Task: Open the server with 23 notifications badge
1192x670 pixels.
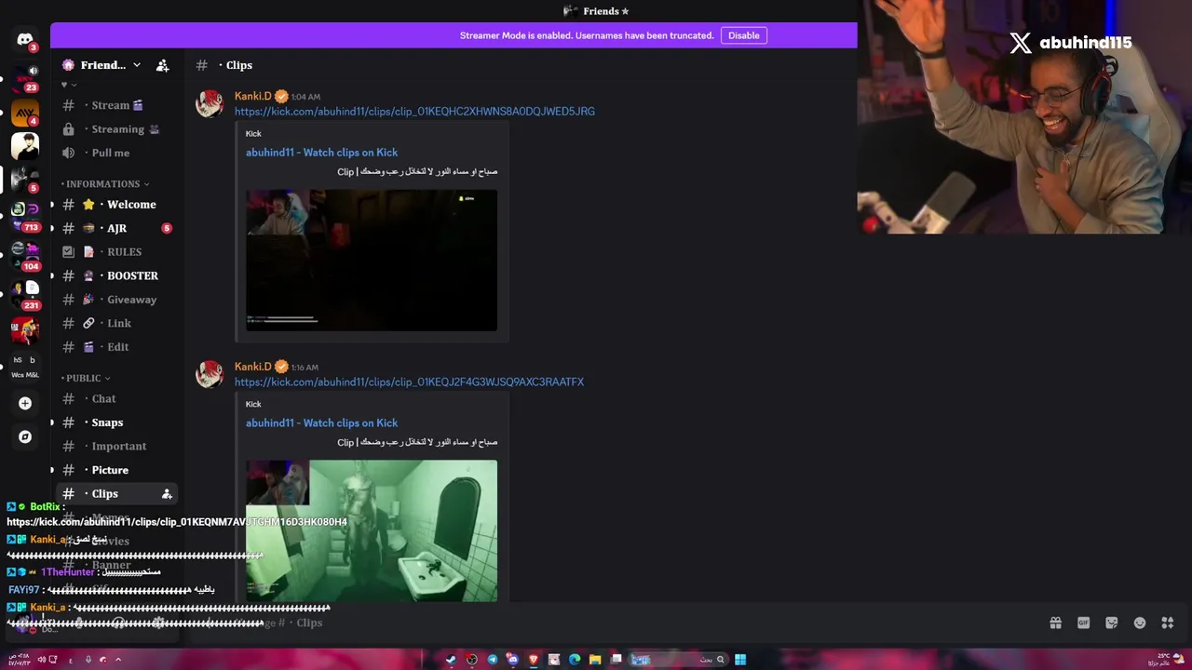Action: [25, 78]
